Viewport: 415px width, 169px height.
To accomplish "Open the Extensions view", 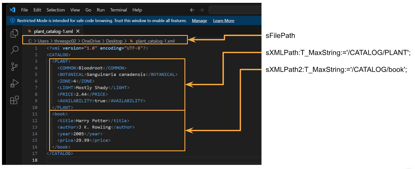I will 14,100.
